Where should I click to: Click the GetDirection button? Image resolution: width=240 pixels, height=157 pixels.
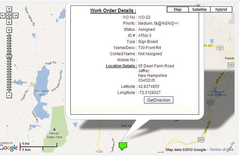159,100
